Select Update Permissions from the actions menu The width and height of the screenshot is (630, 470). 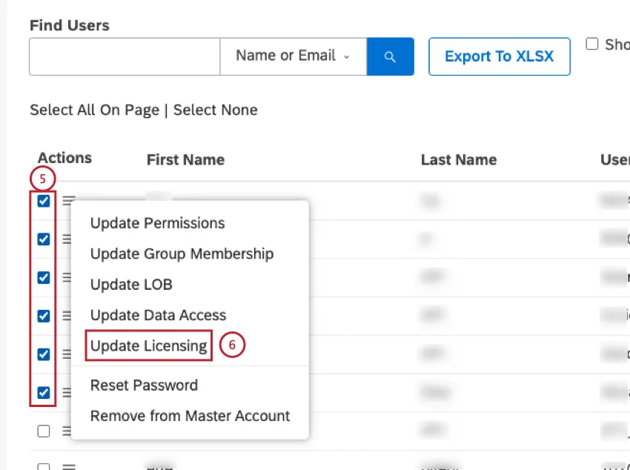(x=157, y=223)
